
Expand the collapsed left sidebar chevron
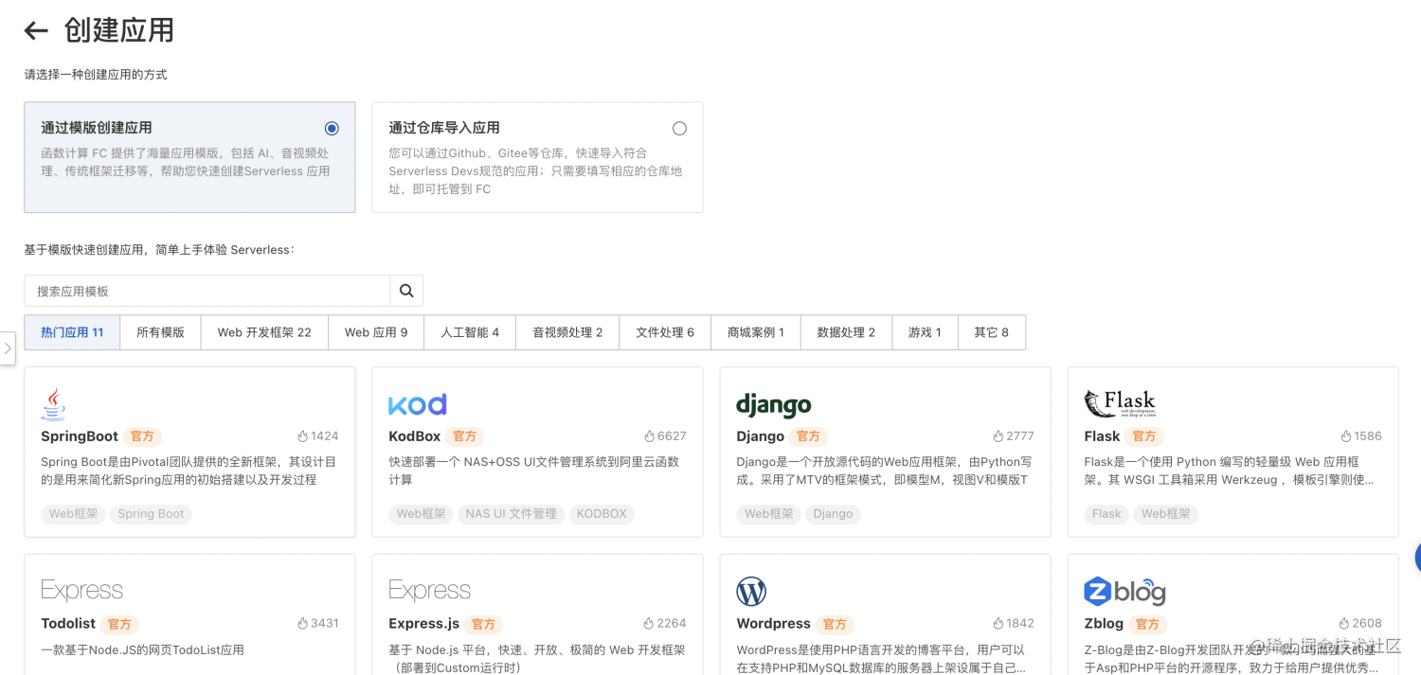[8, 348]
